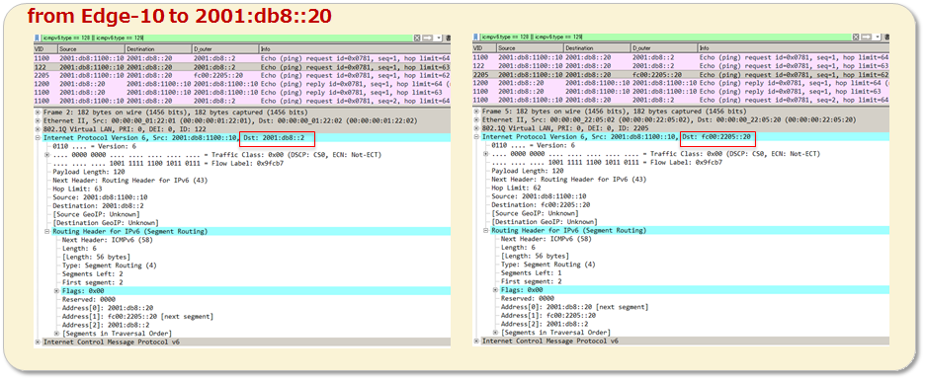Select 'Address[0]: 2001:db8::20 [next segment]' line
The image size is (925, 380).
(x=574, y=308)
